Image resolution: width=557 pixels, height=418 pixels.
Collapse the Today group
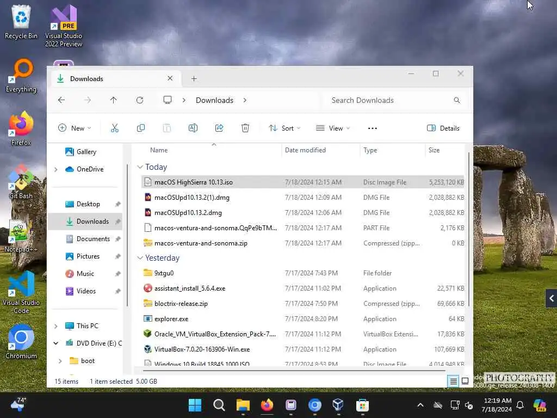pyautogui.click(x=140, y=167)
